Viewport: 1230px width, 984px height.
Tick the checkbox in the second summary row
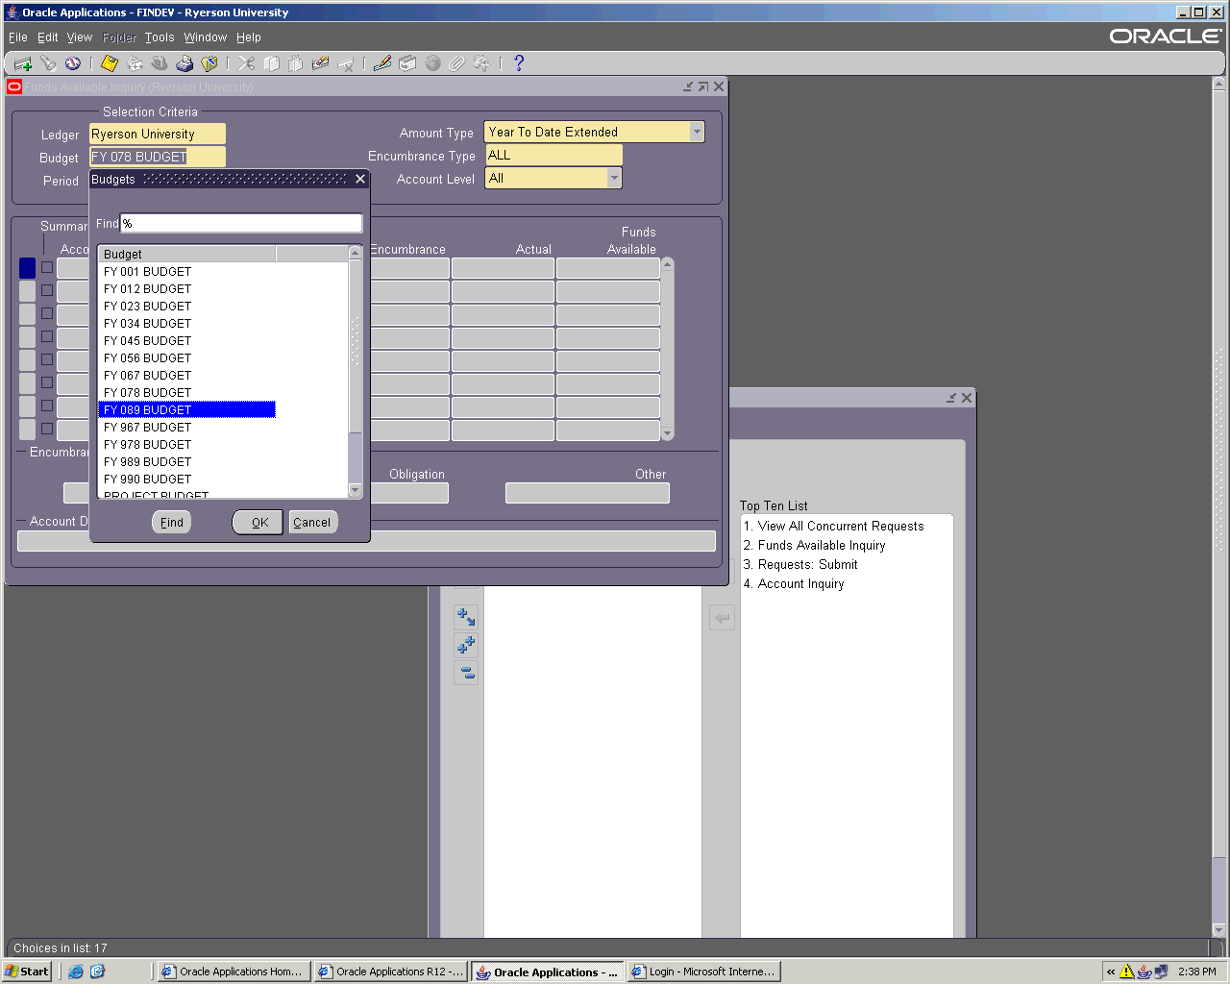pyautogui.click(x=47, y=290)
